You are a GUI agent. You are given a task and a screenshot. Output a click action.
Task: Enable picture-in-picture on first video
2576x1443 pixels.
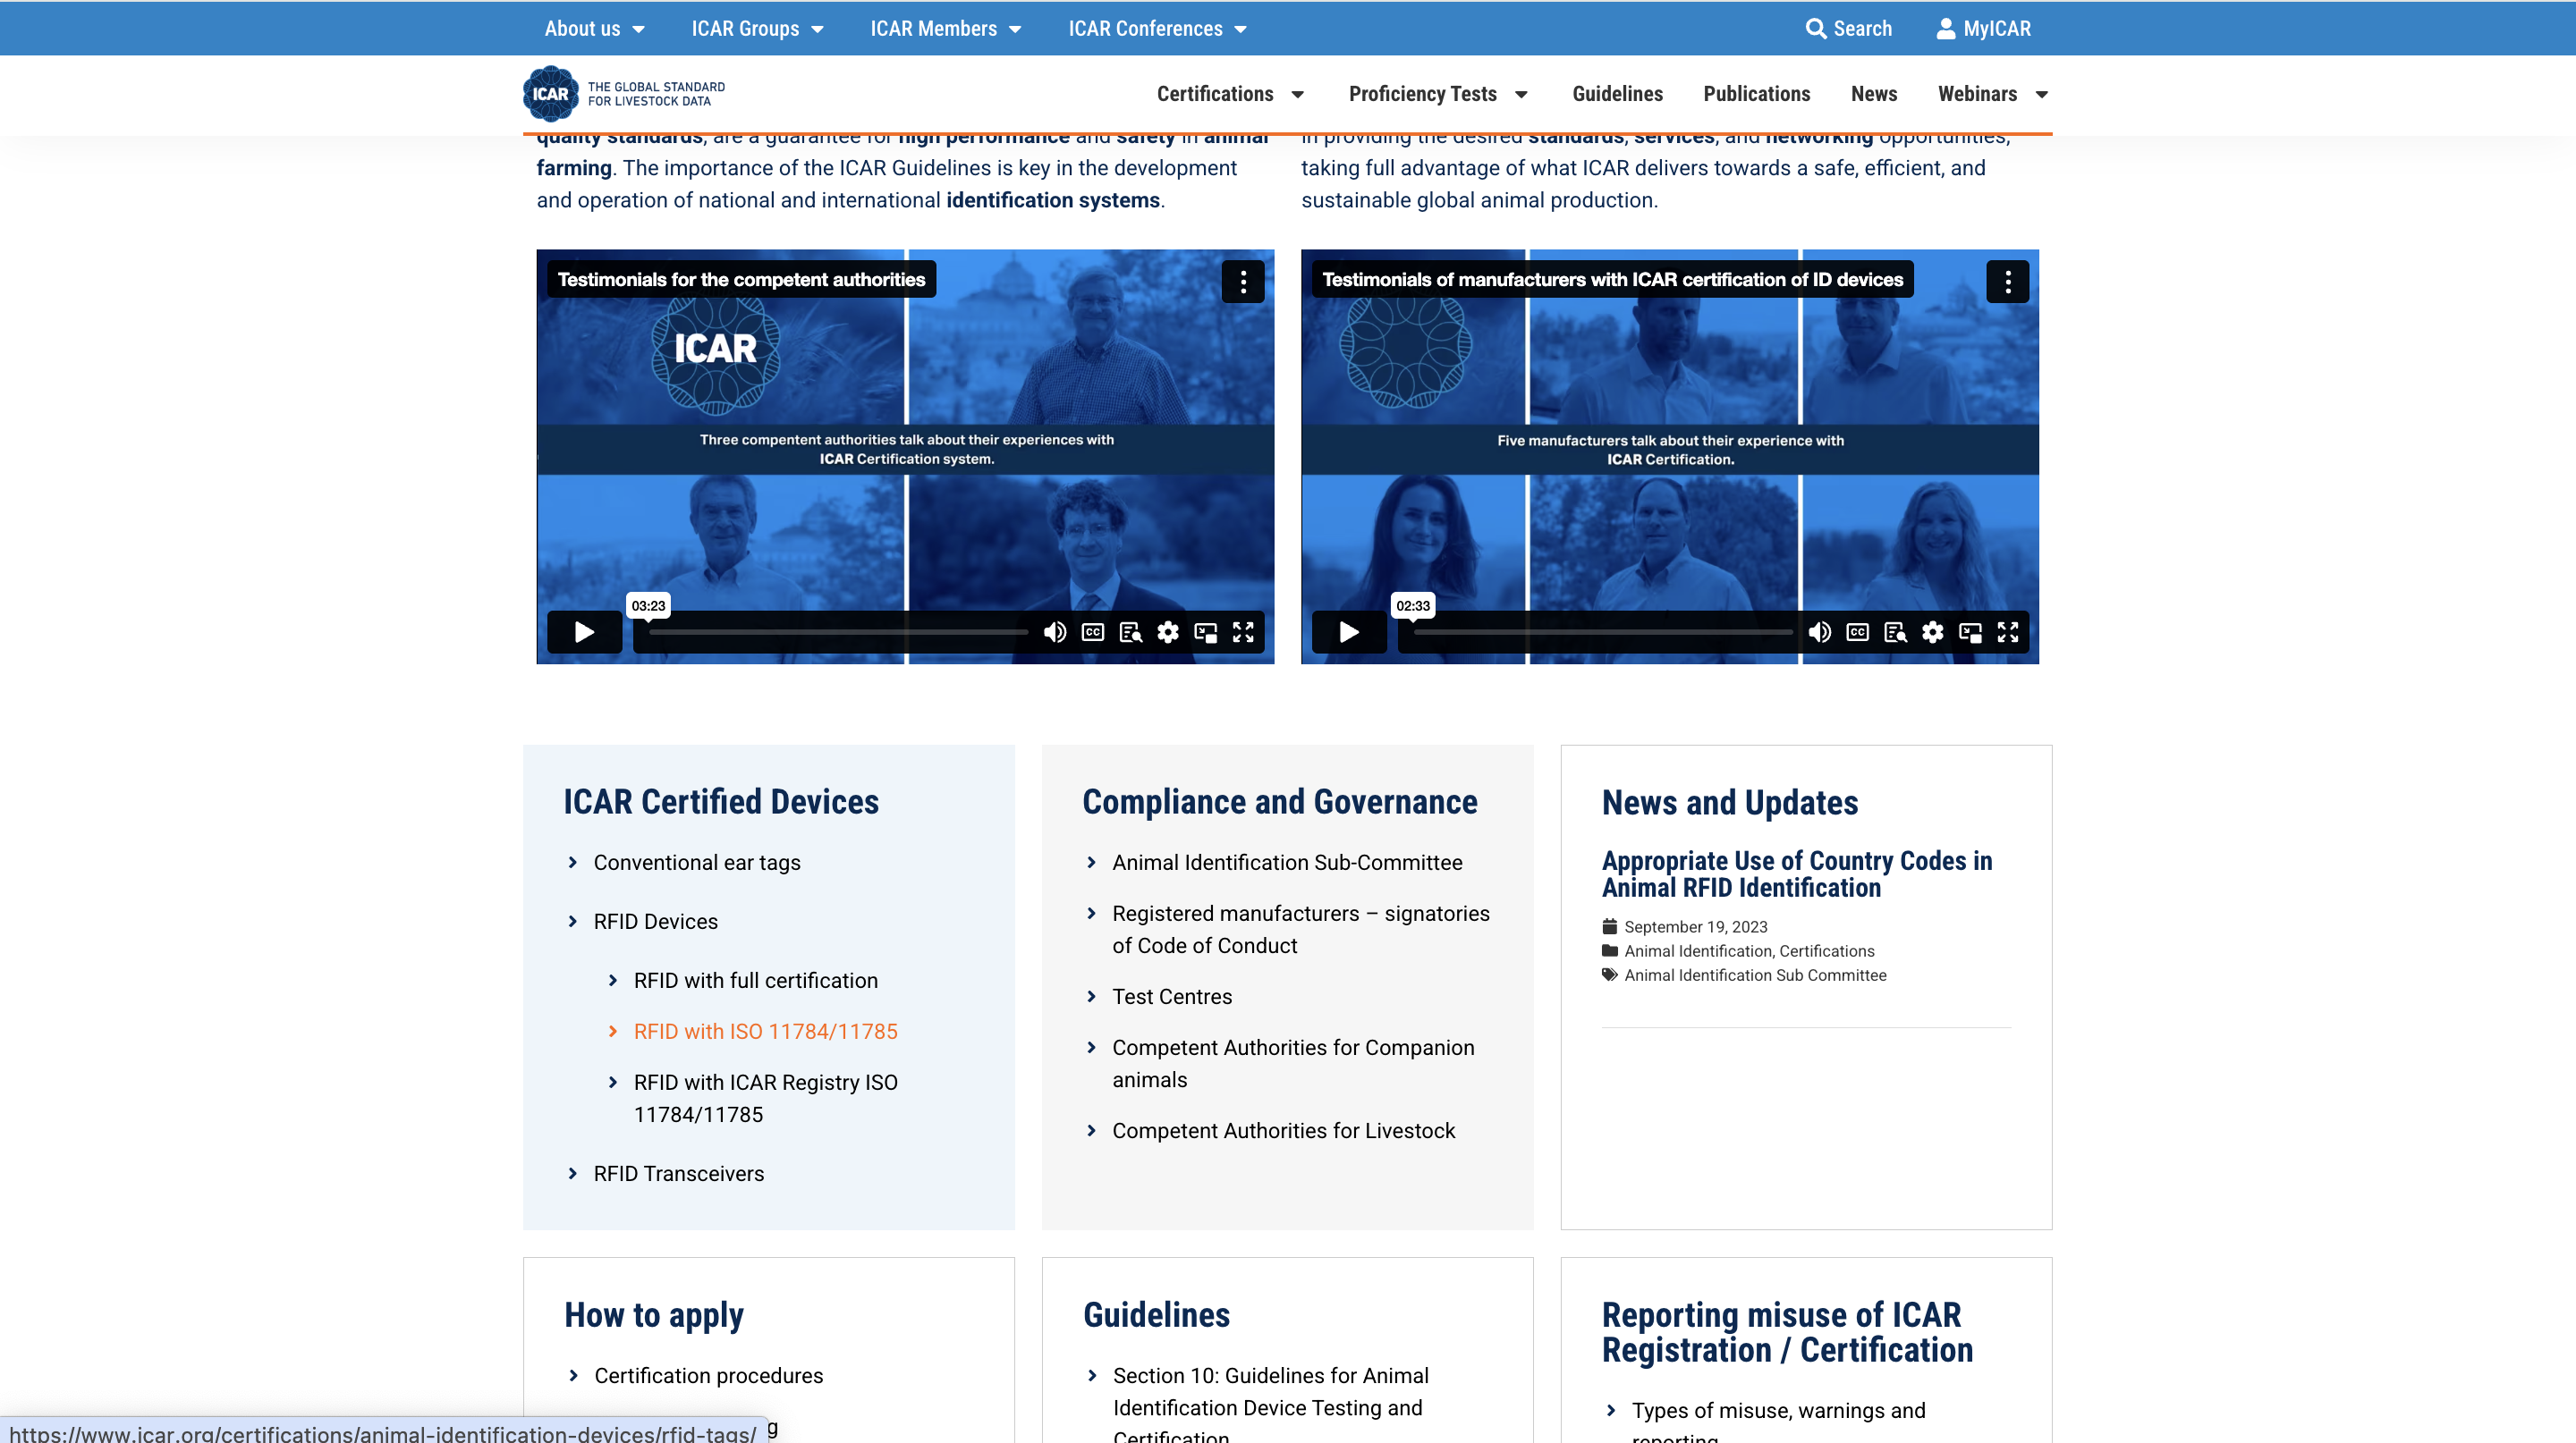click(x=1205, y=631)
